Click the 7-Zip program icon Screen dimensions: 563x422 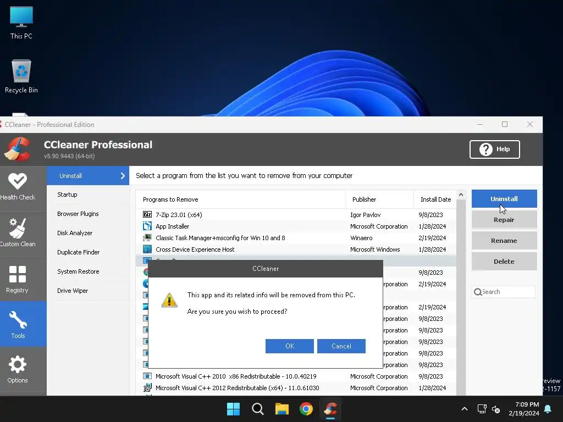tap(147, 215)
